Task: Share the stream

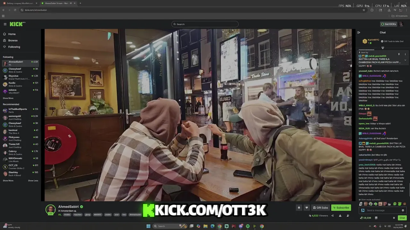Action: tap(332, 216)
